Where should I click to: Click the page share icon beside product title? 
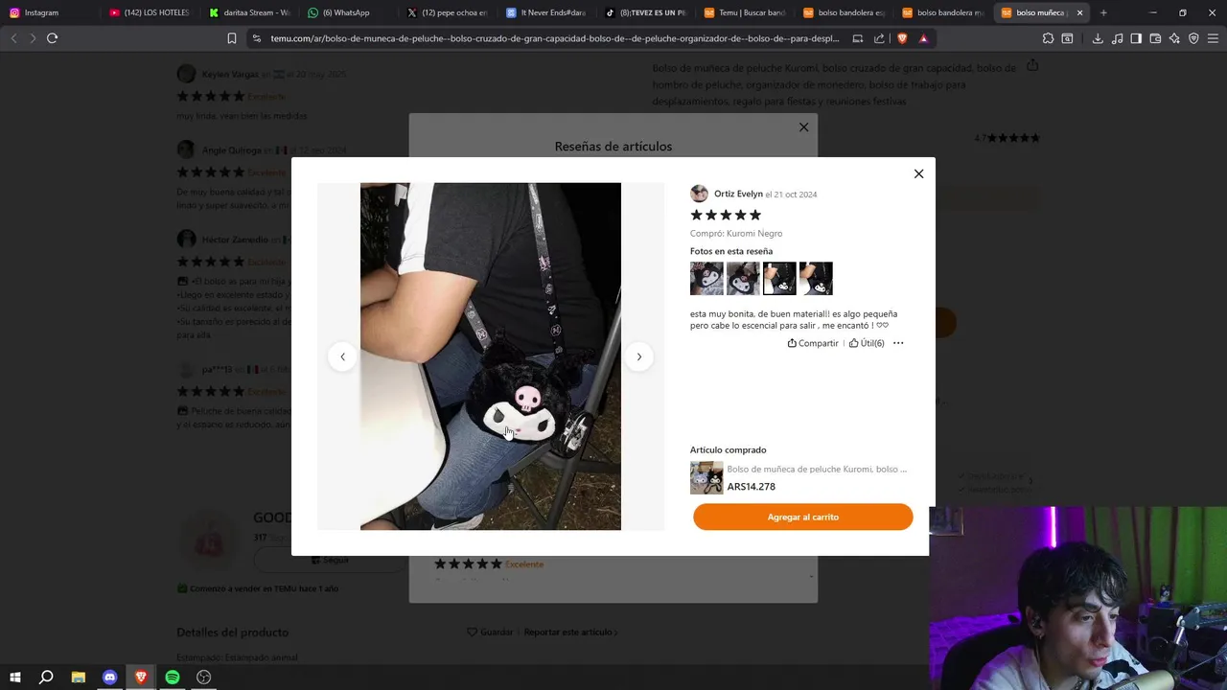click(x=1032, y=66)
